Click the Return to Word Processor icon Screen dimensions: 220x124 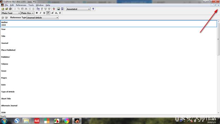[x=38, y=9]
